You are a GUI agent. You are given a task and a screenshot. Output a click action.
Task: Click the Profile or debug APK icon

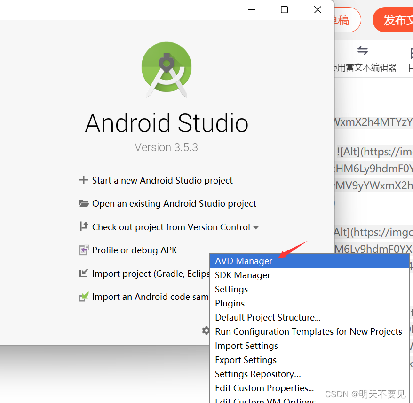84,250
